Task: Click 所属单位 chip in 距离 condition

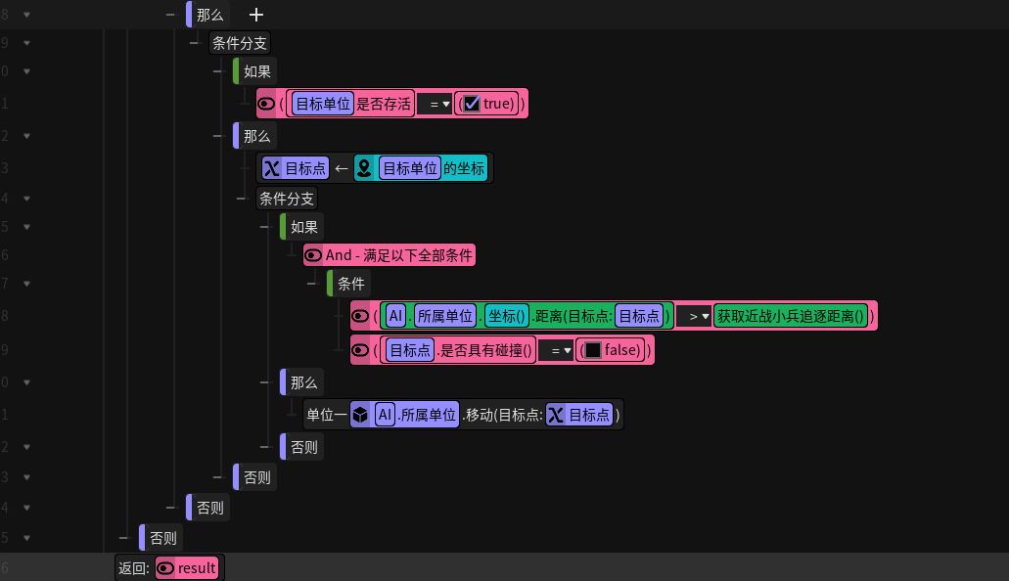Action: (445, 316)
